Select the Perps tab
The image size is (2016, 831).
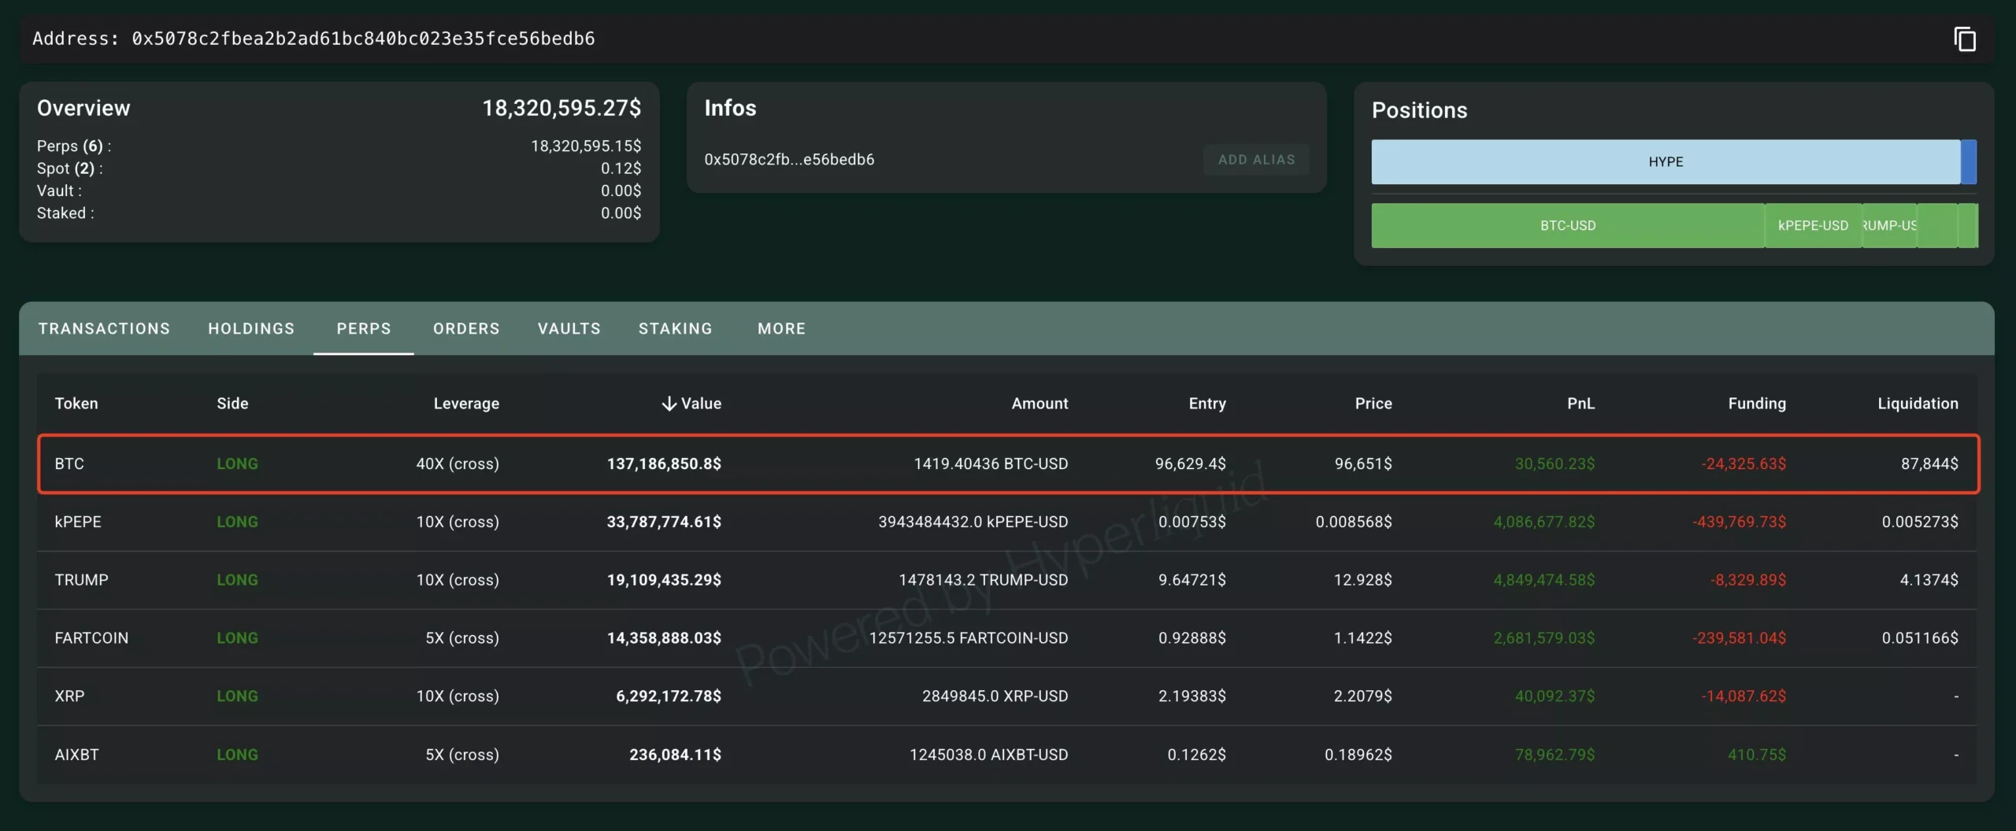tap(364, 329)
